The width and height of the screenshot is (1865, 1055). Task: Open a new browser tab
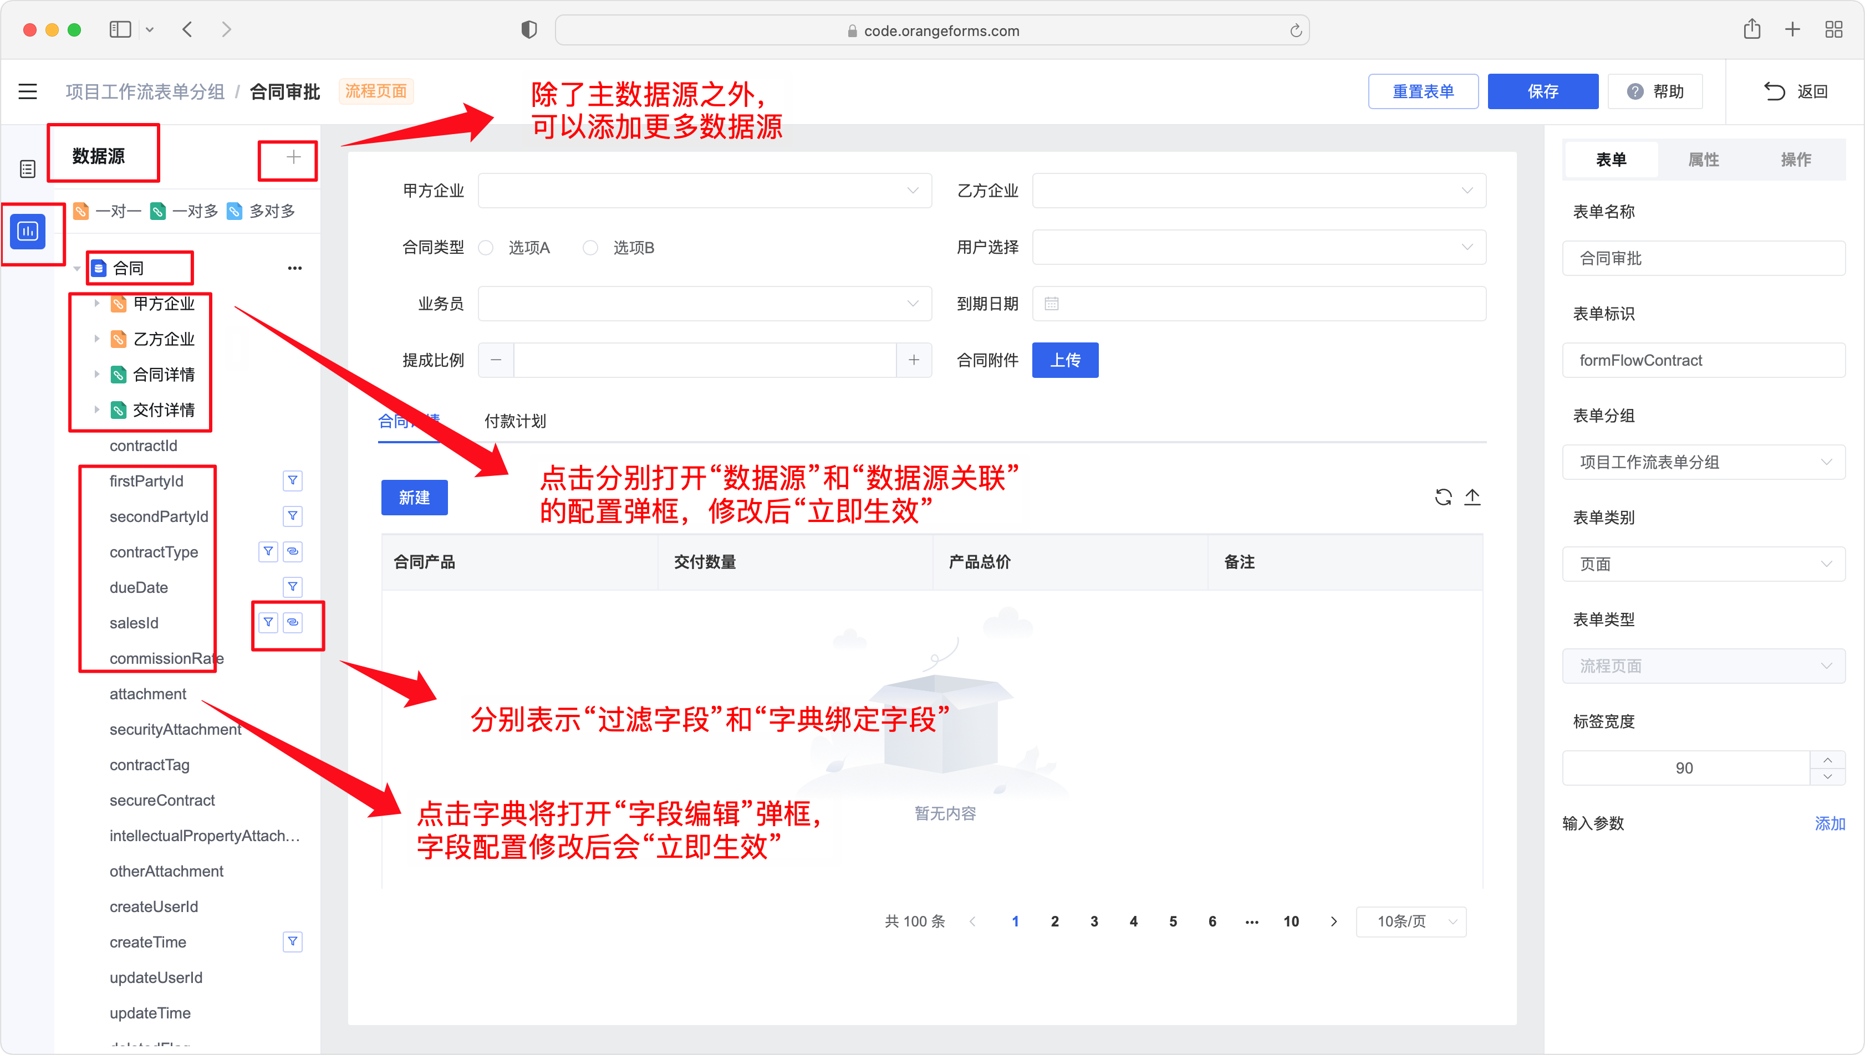point(1792,30)
